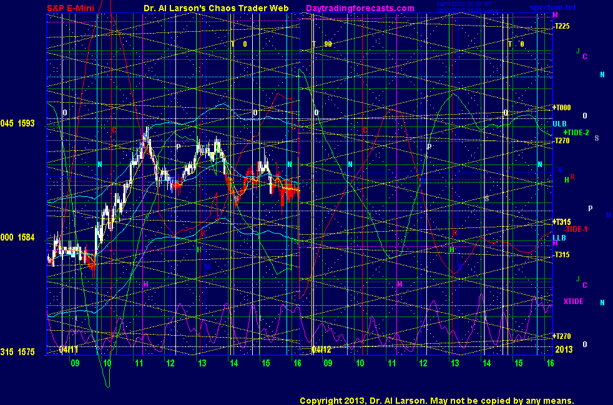Click the 2013 year label
613x405 pixels.
coord(564,350)
